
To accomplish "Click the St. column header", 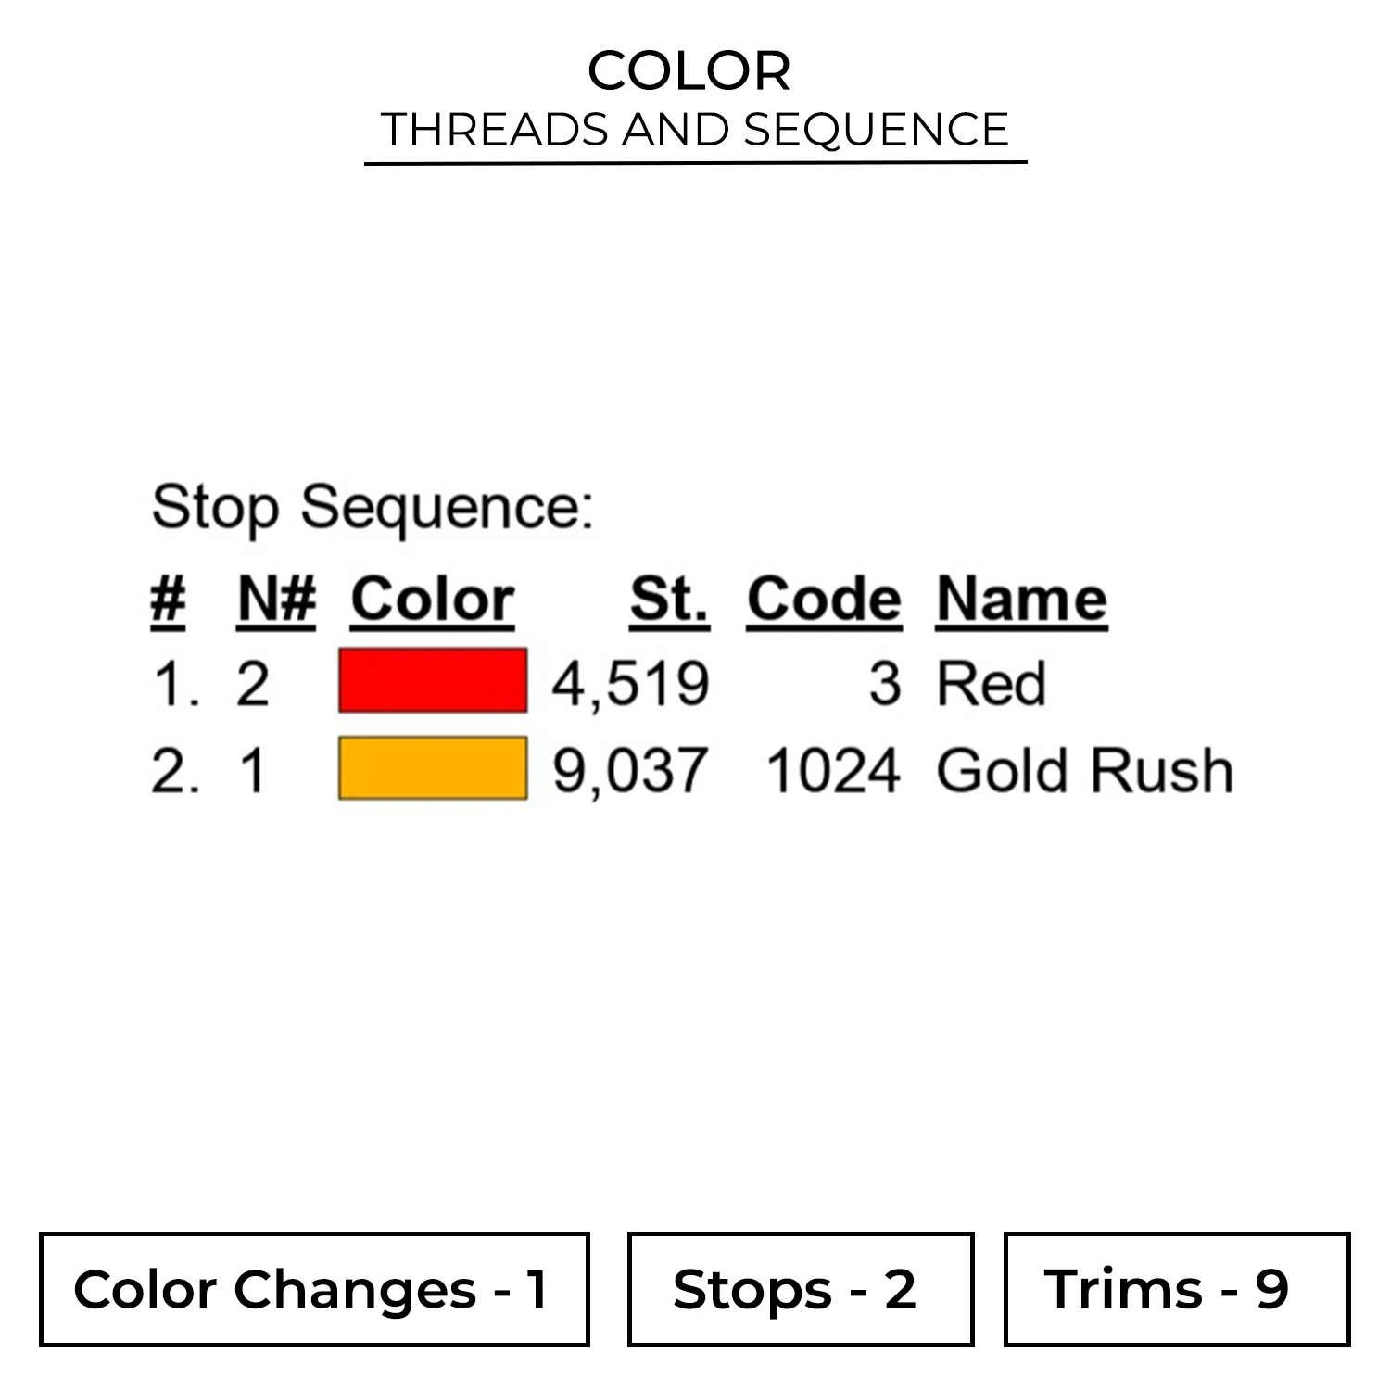I will pos(669,600).
